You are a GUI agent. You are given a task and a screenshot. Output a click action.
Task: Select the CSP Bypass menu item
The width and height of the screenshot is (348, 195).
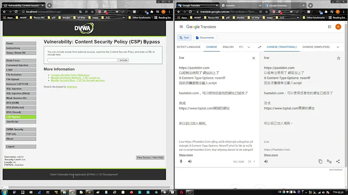(x=21, y=117)
